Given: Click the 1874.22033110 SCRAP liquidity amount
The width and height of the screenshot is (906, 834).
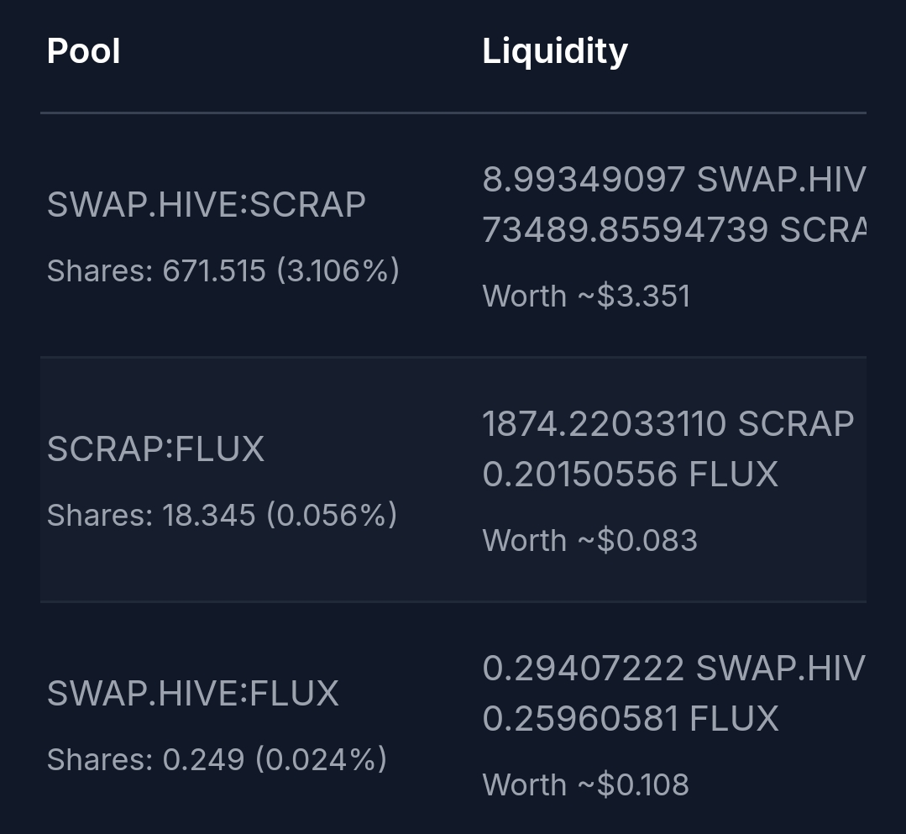Looking at the screenshot, I should [x=668, y=423].
